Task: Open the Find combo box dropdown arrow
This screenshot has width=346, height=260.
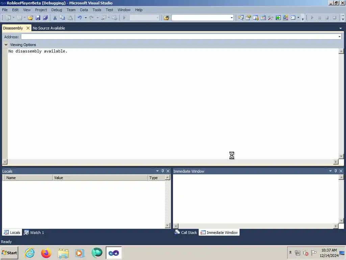Action: (231, 18)
